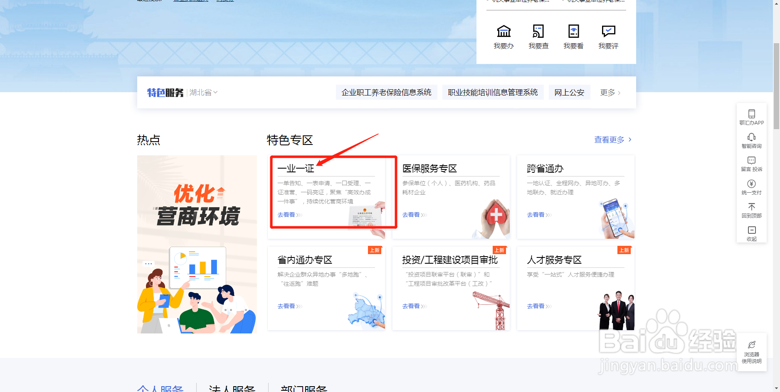Select the 我要查 query icon
Viewport: 780px width, 392px height.
point(538,37)
